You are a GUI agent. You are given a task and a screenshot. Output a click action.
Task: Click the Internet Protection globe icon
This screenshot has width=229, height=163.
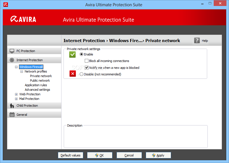12,60
